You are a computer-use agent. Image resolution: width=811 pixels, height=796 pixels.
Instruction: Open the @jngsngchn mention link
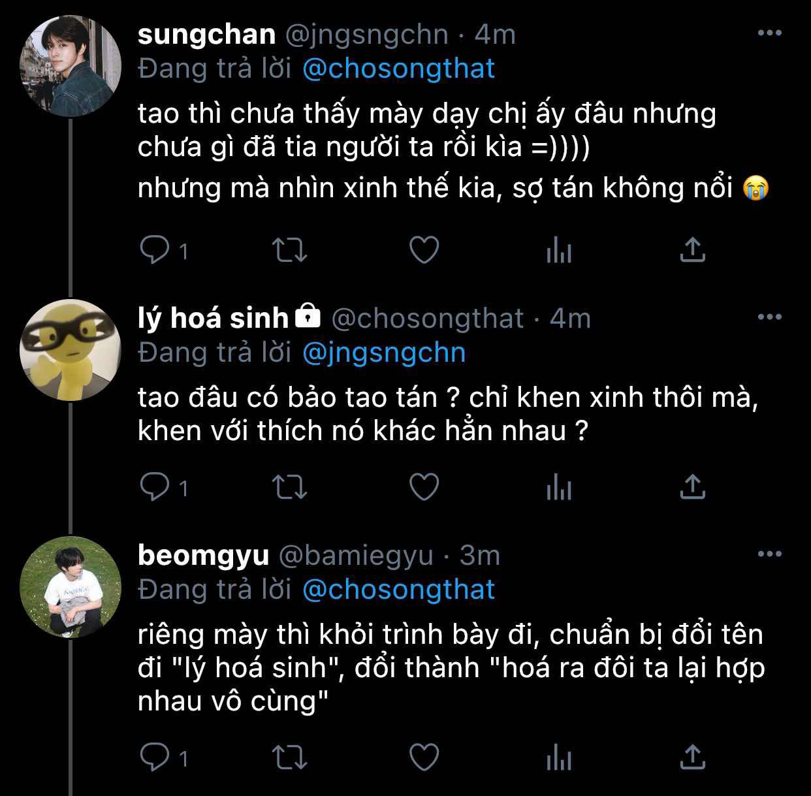click(x=384, y=353)
